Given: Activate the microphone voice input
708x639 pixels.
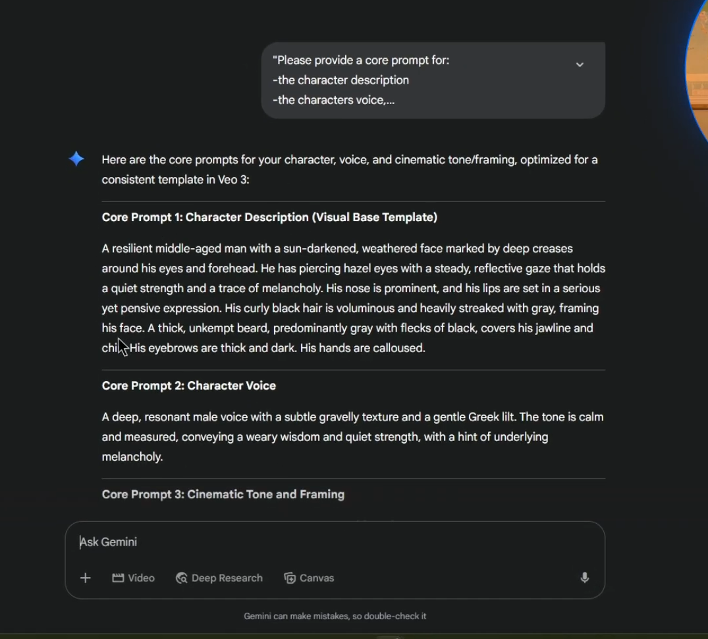Looking at the screenshot, I should point(584,578).
